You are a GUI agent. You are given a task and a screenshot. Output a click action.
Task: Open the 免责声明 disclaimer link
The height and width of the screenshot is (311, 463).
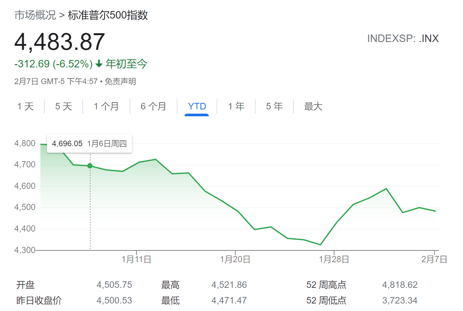pos(120,81)
